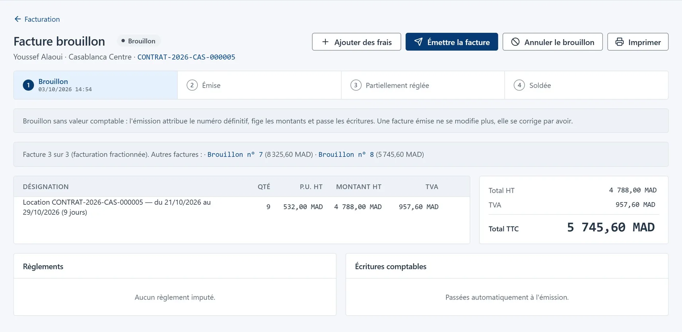Click the quantity value 9

pyautogui.click(x=269, y=207)
